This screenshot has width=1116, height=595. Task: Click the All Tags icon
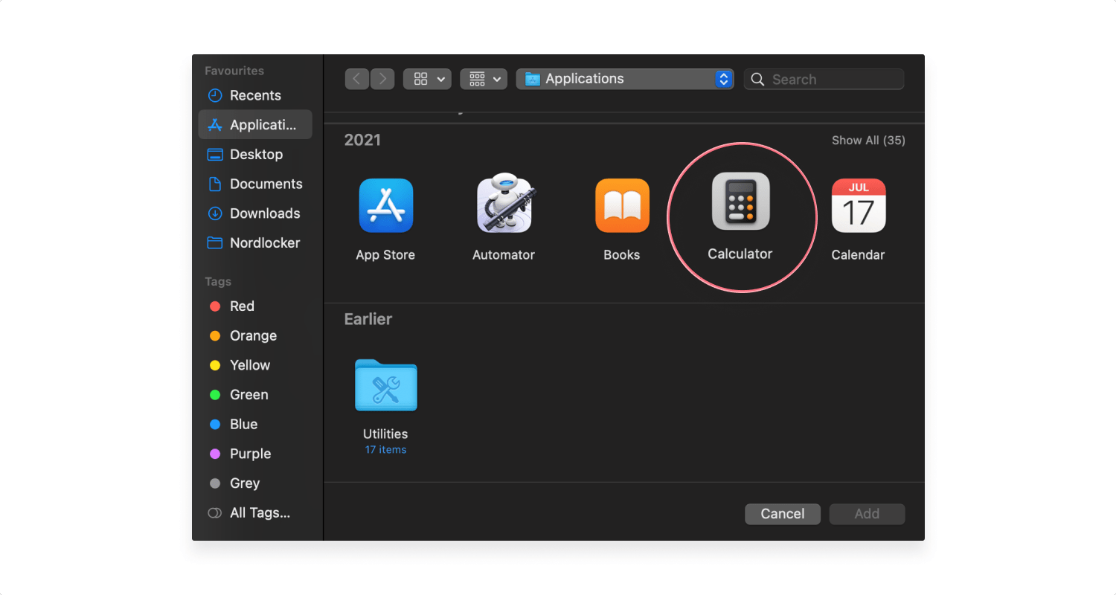coord(215,512)
